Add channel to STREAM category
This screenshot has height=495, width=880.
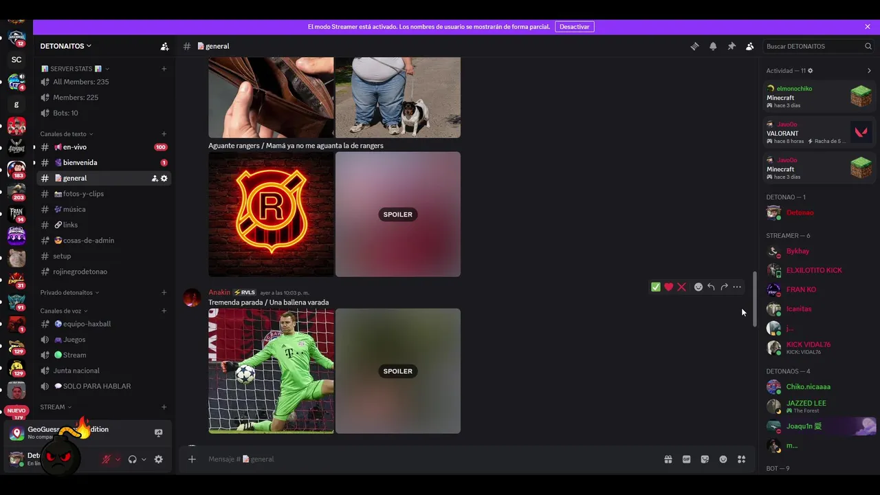pyautogui.click(x=164, y=407)
